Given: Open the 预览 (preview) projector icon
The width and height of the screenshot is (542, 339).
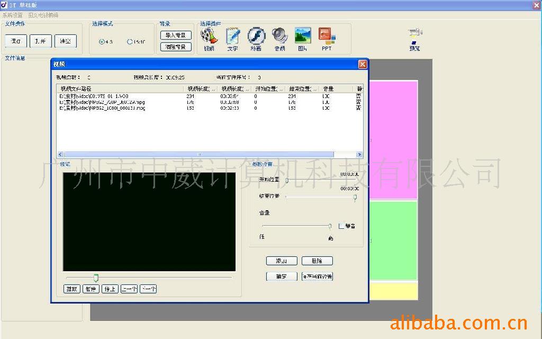Looking at the screenshot, I should (x=414, y=35).
